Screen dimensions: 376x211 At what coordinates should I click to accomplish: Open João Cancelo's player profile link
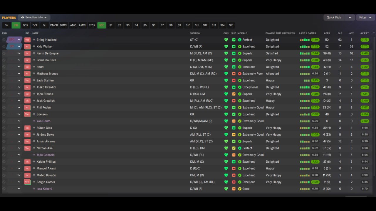click(46, 155)
